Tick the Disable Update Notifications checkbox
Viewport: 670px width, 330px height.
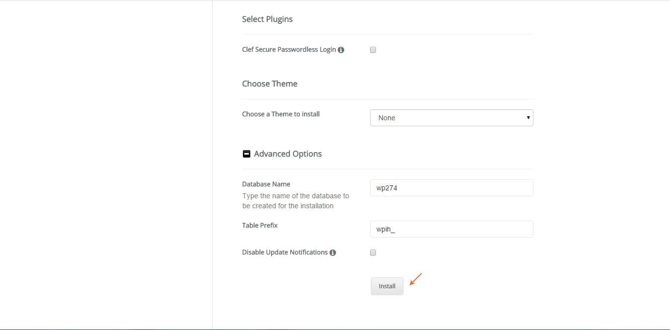[373, 252]
